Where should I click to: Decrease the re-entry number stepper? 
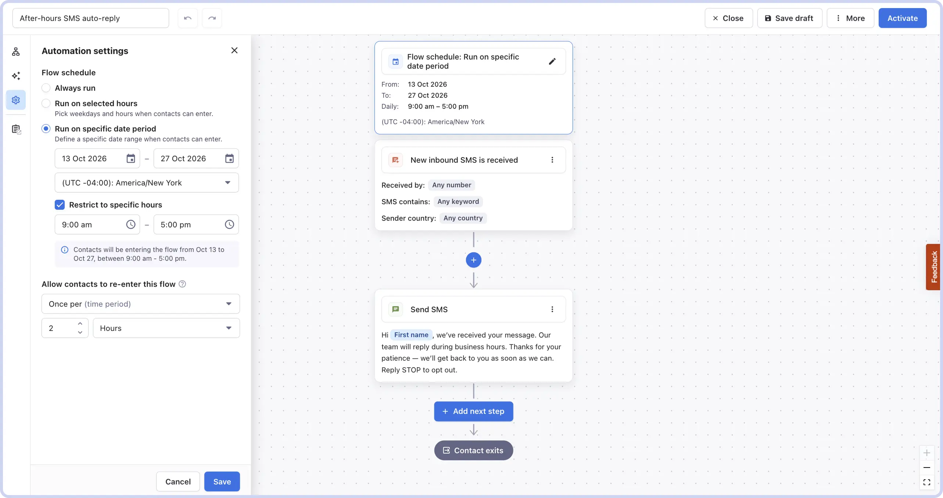80,332
